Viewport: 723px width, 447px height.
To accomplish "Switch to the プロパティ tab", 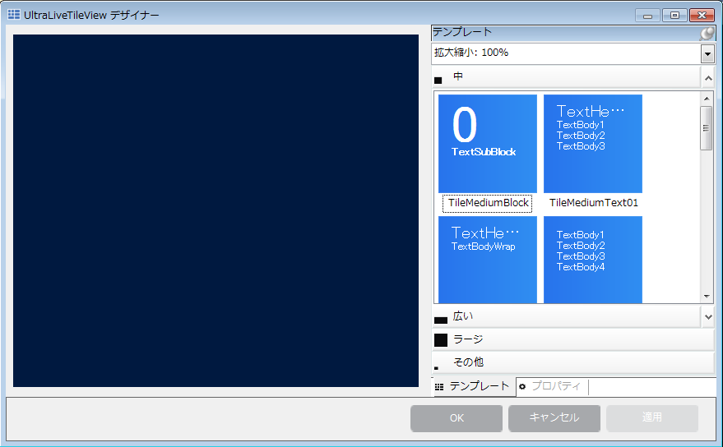I will (553, 387).
